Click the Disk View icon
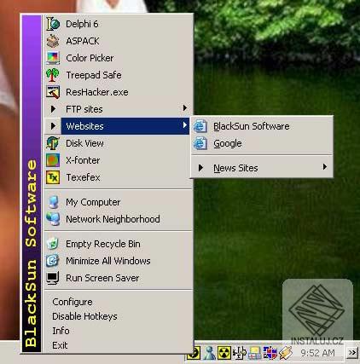This screenshot has width=360, height=364. 53,143
